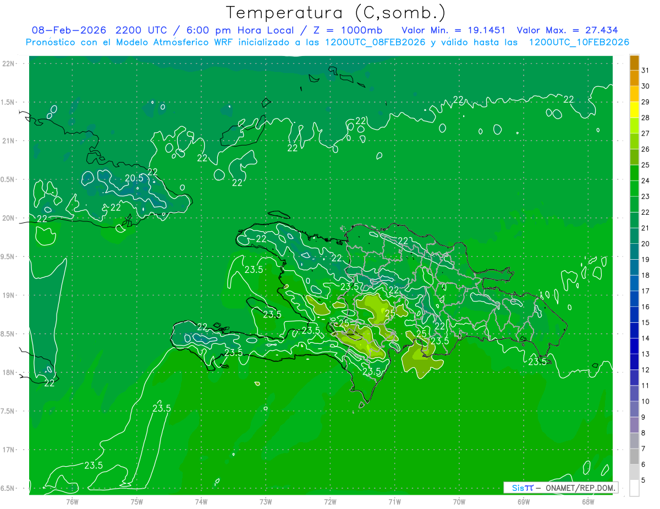660x509 pixels.
Task: Click the '70W' longitude axis label
Action: (x=459, y=501)
